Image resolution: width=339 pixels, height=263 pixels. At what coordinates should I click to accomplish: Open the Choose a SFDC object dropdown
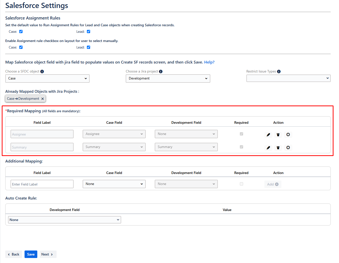click(47, 78)
